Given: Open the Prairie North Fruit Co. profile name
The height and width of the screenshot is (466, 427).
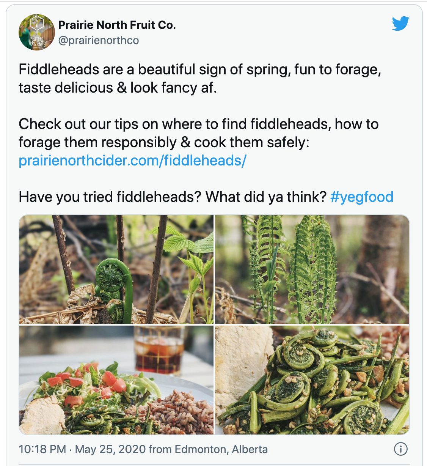Looking at the screenshot, I should tap(117, 25).
